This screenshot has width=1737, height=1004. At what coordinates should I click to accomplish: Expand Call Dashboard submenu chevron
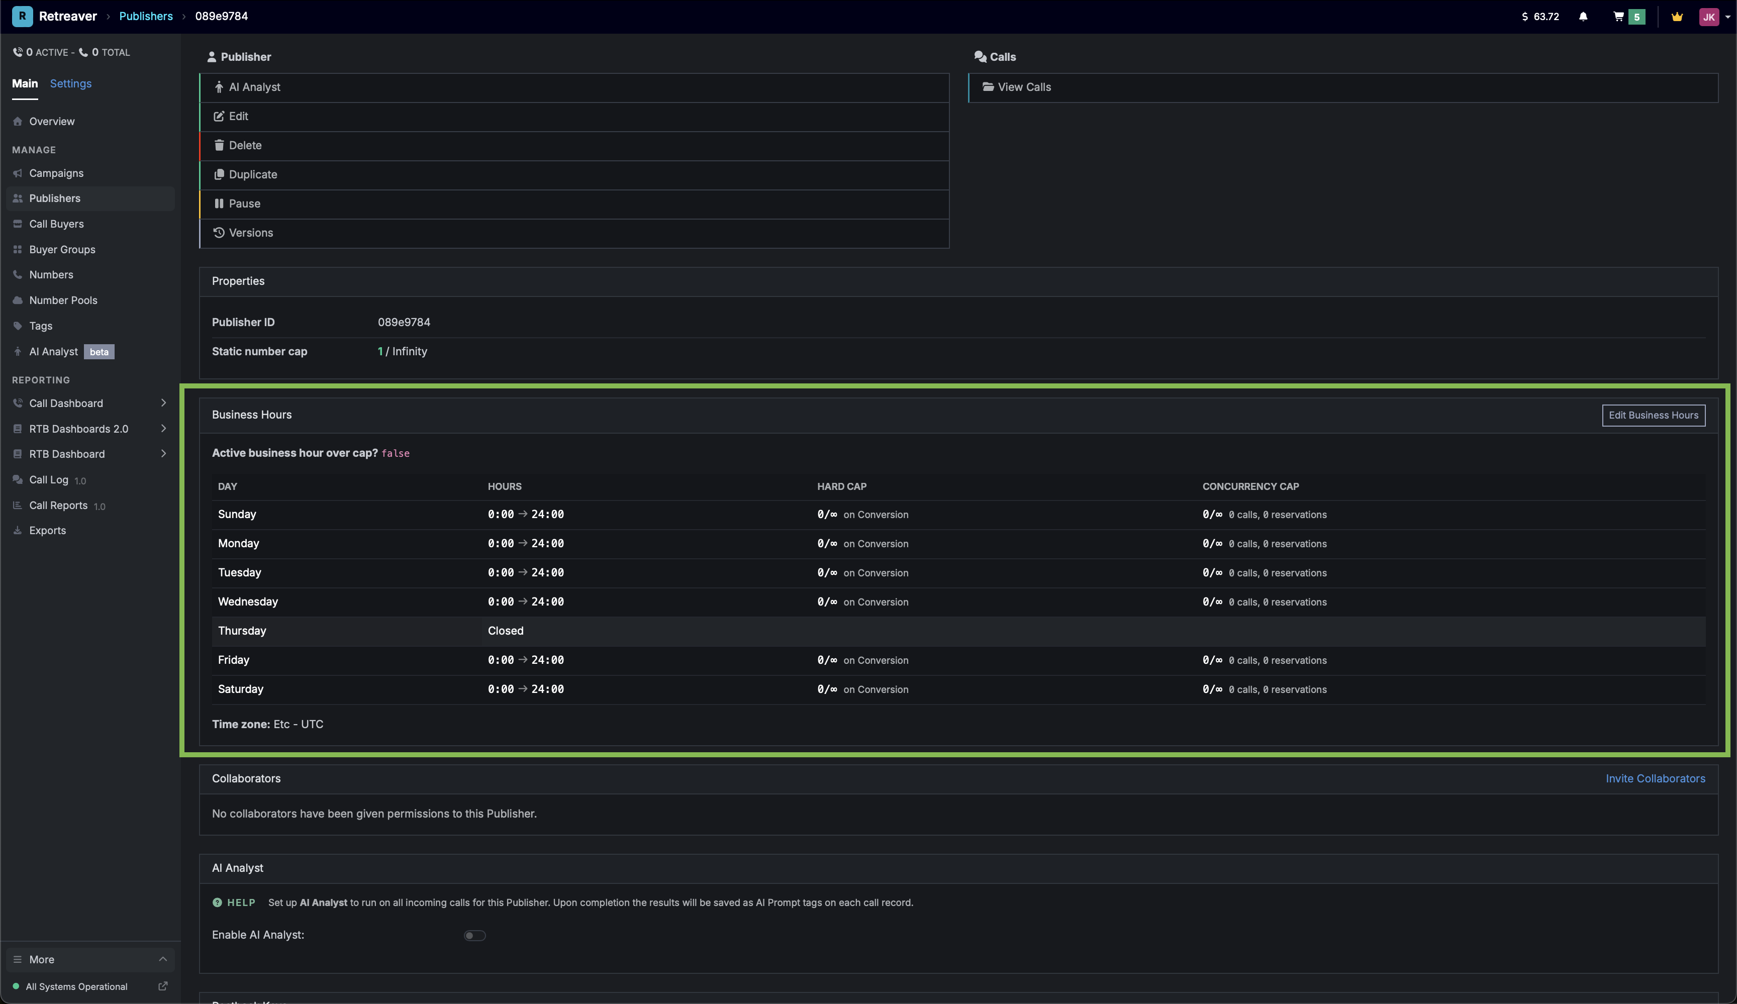point(163,403)
